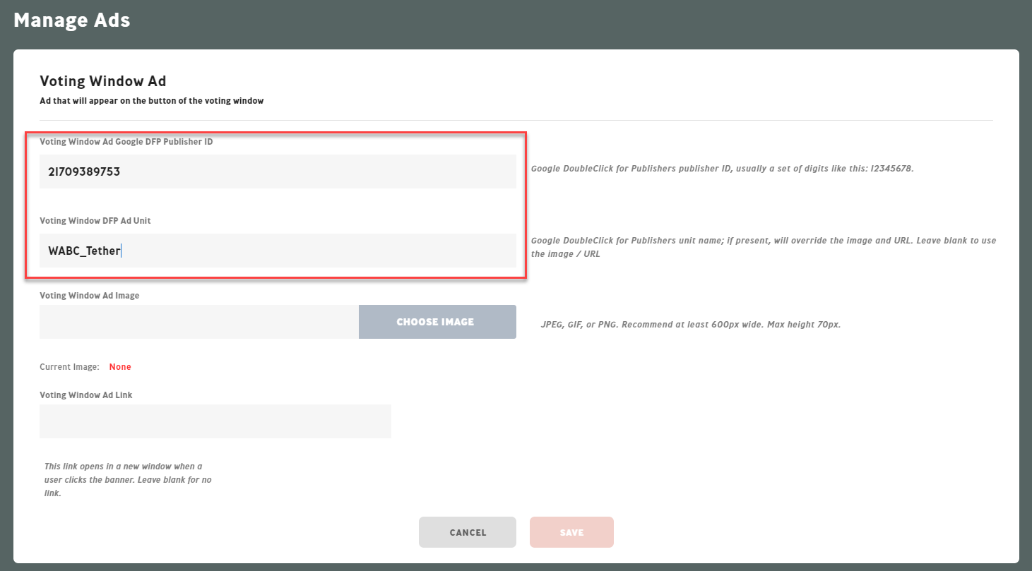1032x571 pixels.
Task: Click the JPEG, GIF, or PNG format hint
Action: [x=690, y=325]
